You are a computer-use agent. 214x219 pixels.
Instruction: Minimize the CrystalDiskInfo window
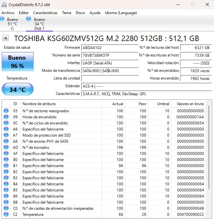point(178,4)
